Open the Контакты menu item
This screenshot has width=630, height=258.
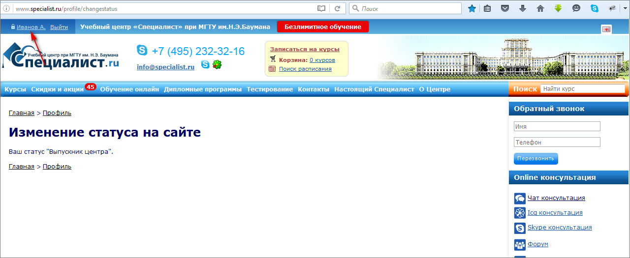coord(314,89)
